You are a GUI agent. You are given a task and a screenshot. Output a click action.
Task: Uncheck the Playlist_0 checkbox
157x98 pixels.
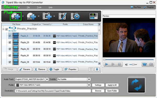point(10,36)
